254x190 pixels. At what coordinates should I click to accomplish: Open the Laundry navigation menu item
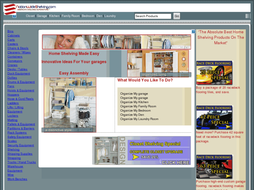(110, 16)
